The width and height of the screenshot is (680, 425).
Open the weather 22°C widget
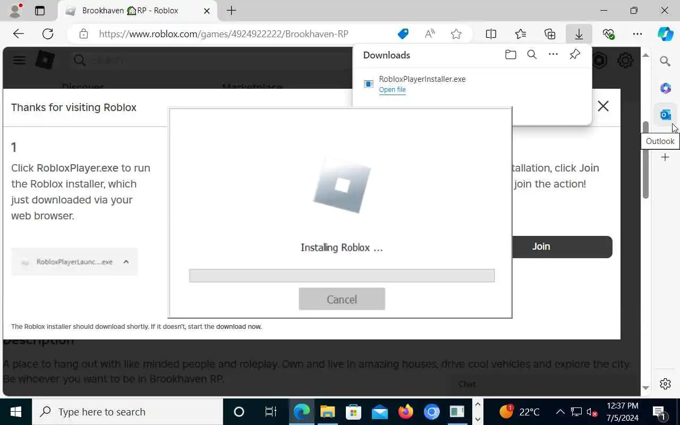coord(520,412)
